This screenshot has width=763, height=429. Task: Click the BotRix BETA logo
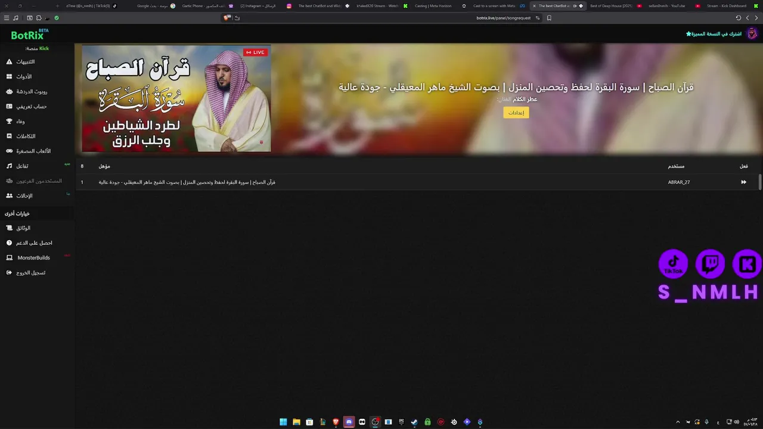[30, 35]
